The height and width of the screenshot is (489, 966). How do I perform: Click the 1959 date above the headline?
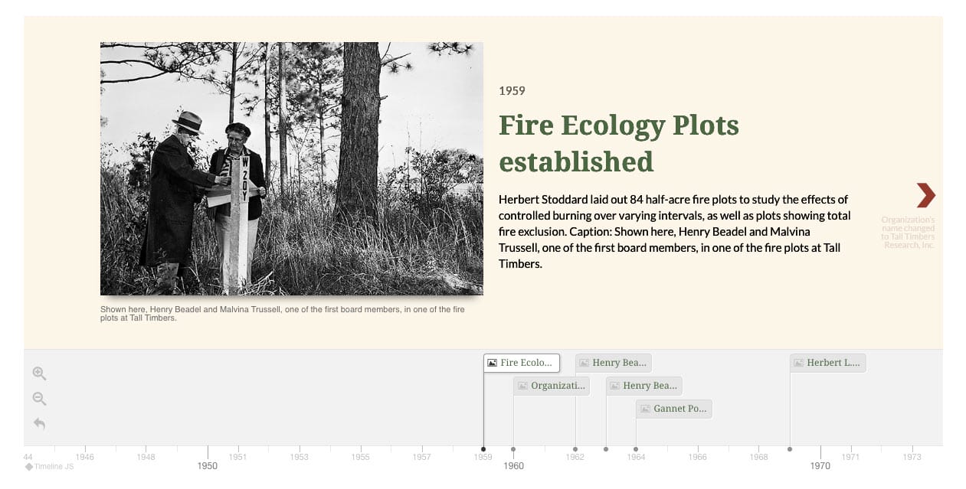[512, 91]
